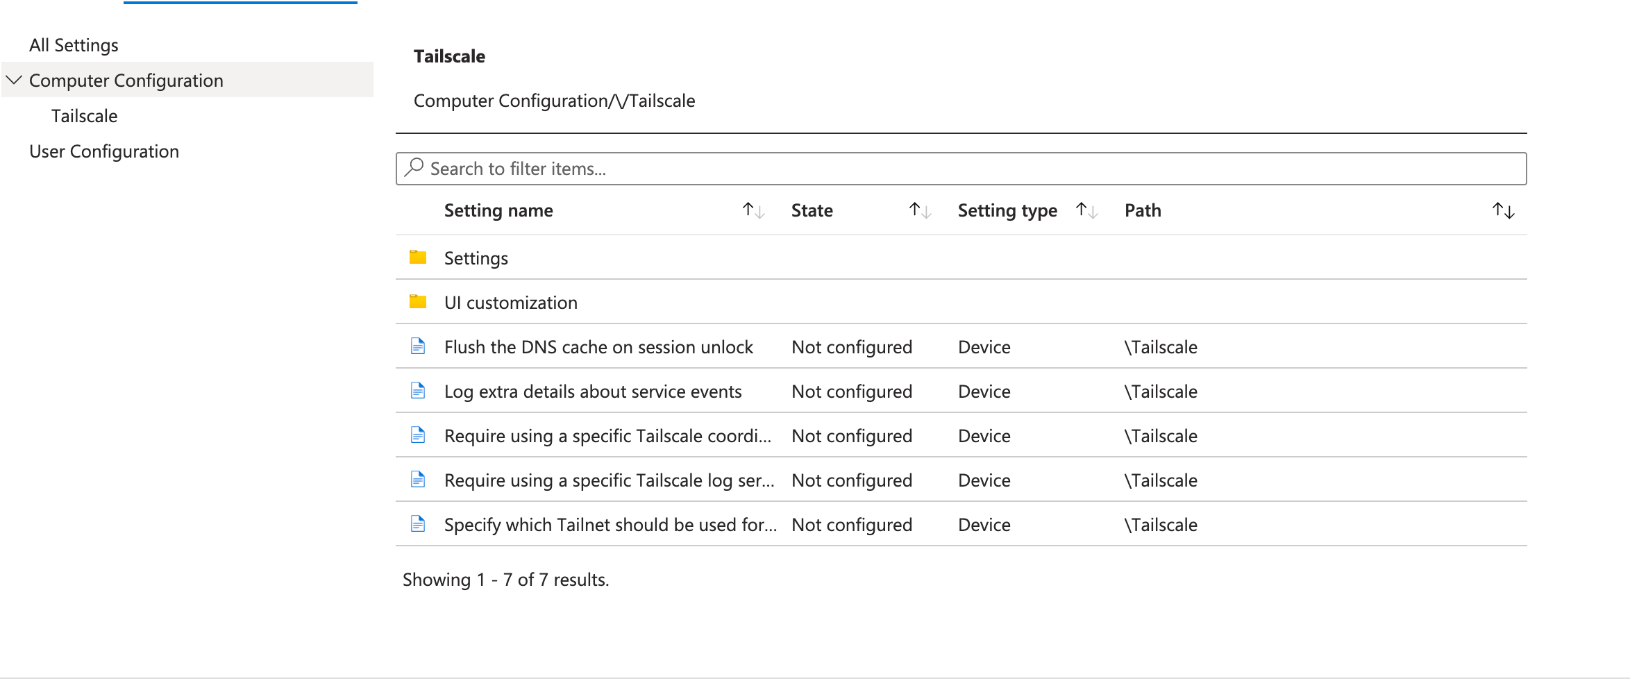Sort list by State column arrows
The image size is (1630, 690).
point(920,210)
